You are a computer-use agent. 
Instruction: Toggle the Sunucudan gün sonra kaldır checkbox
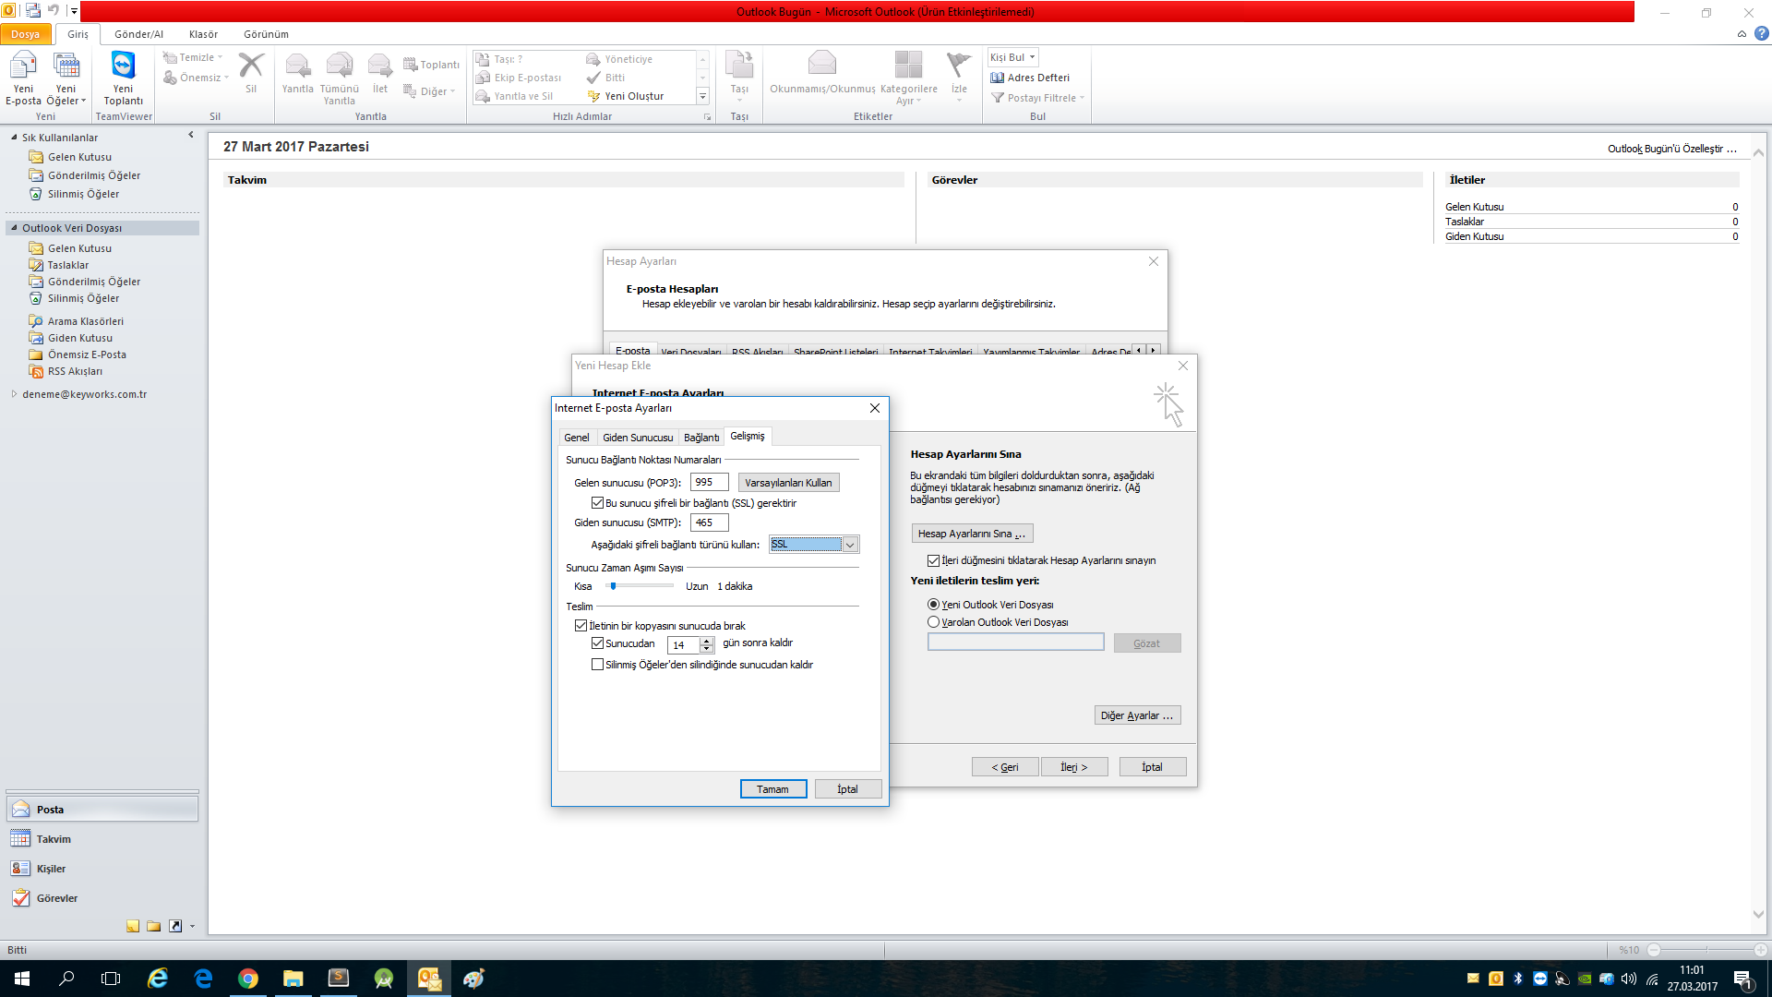click(x=597, y=643)
